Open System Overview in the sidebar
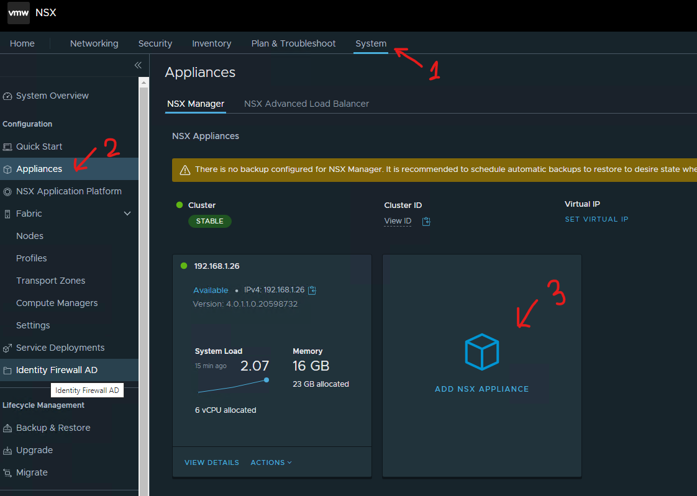 pos(52,96)
